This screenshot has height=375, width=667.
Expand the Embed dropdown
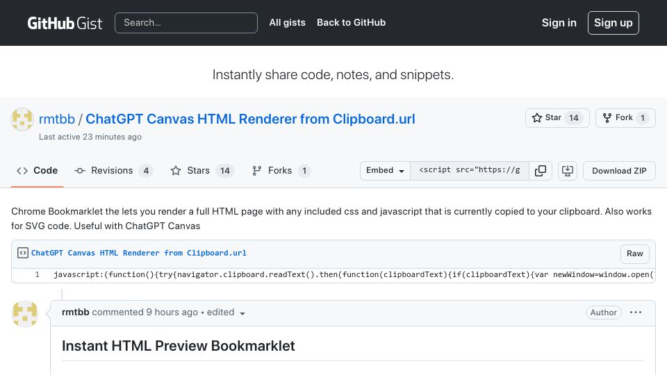pyautogui.click(x=385, y=171)
